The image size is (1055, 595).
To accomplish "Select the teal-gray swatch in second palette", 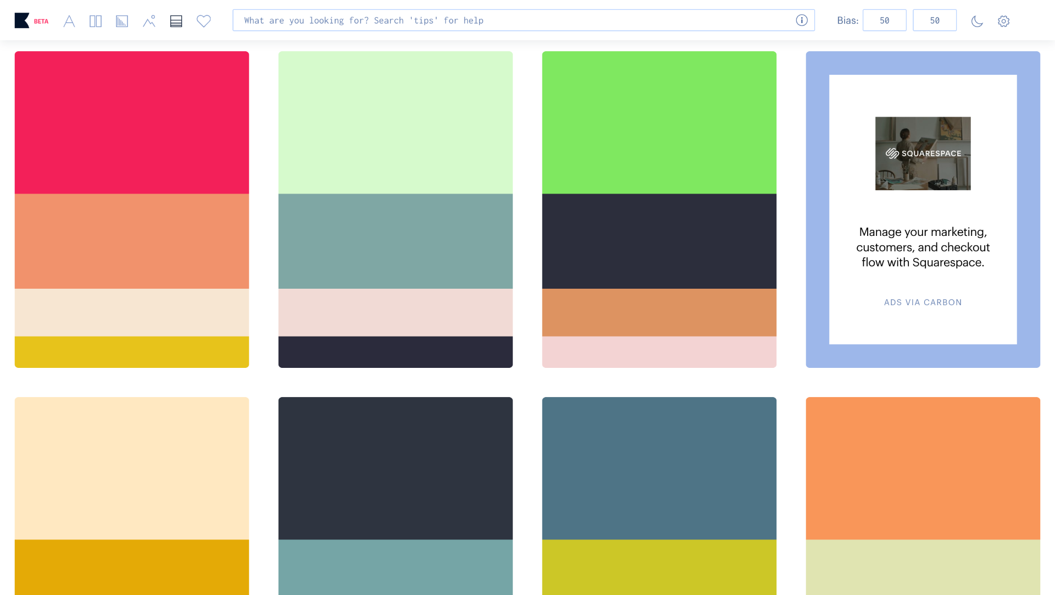I will 395,241.
